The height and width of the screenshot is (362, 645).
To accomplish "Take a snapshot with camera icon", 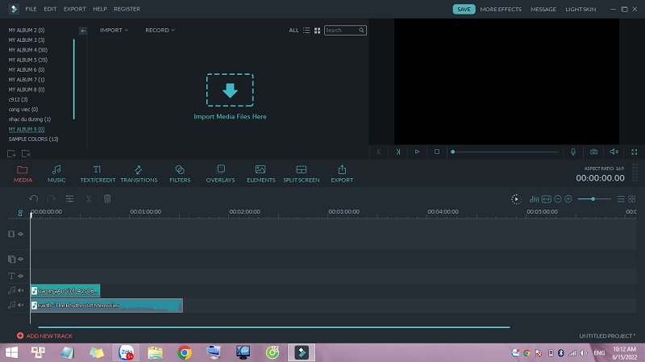I will (593, 152).
